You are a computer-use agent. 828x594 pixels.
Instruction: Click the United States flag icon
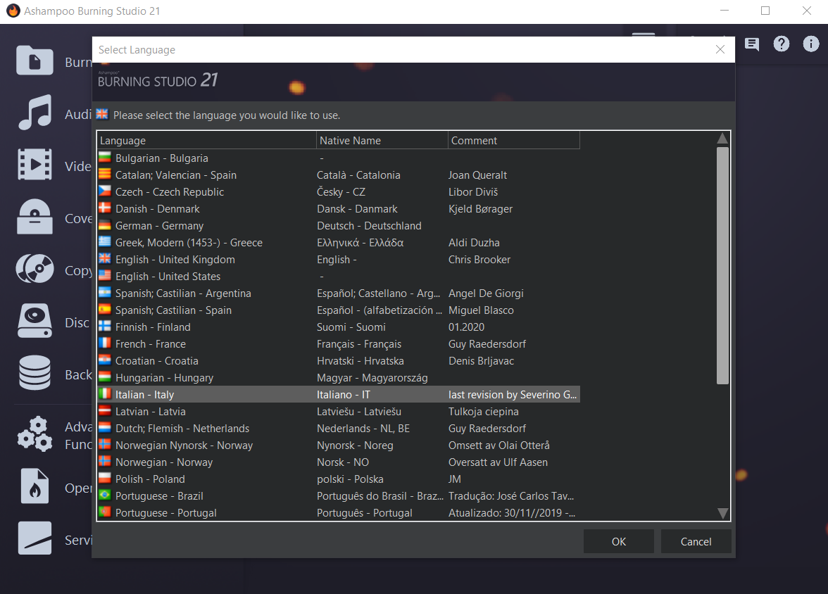tap(105, 276)
